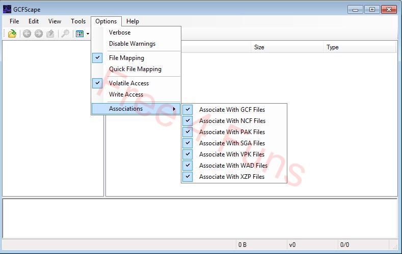This screenshot has width=402, height=254.
Task: Open the Help menu
Action: pyautogui.click(x=132, y=21)
